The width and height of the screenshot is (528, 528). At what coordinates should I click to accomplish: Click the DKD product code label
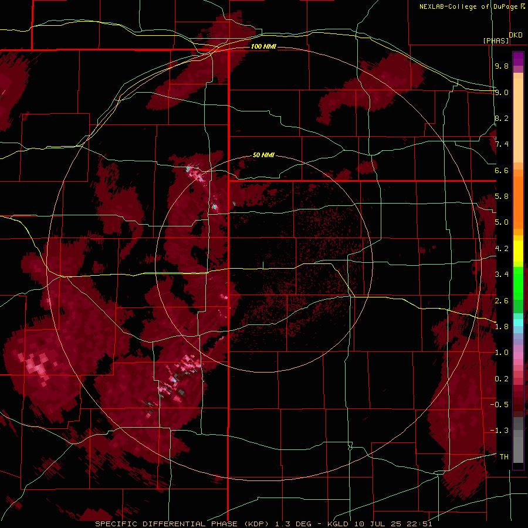point(516,35)
